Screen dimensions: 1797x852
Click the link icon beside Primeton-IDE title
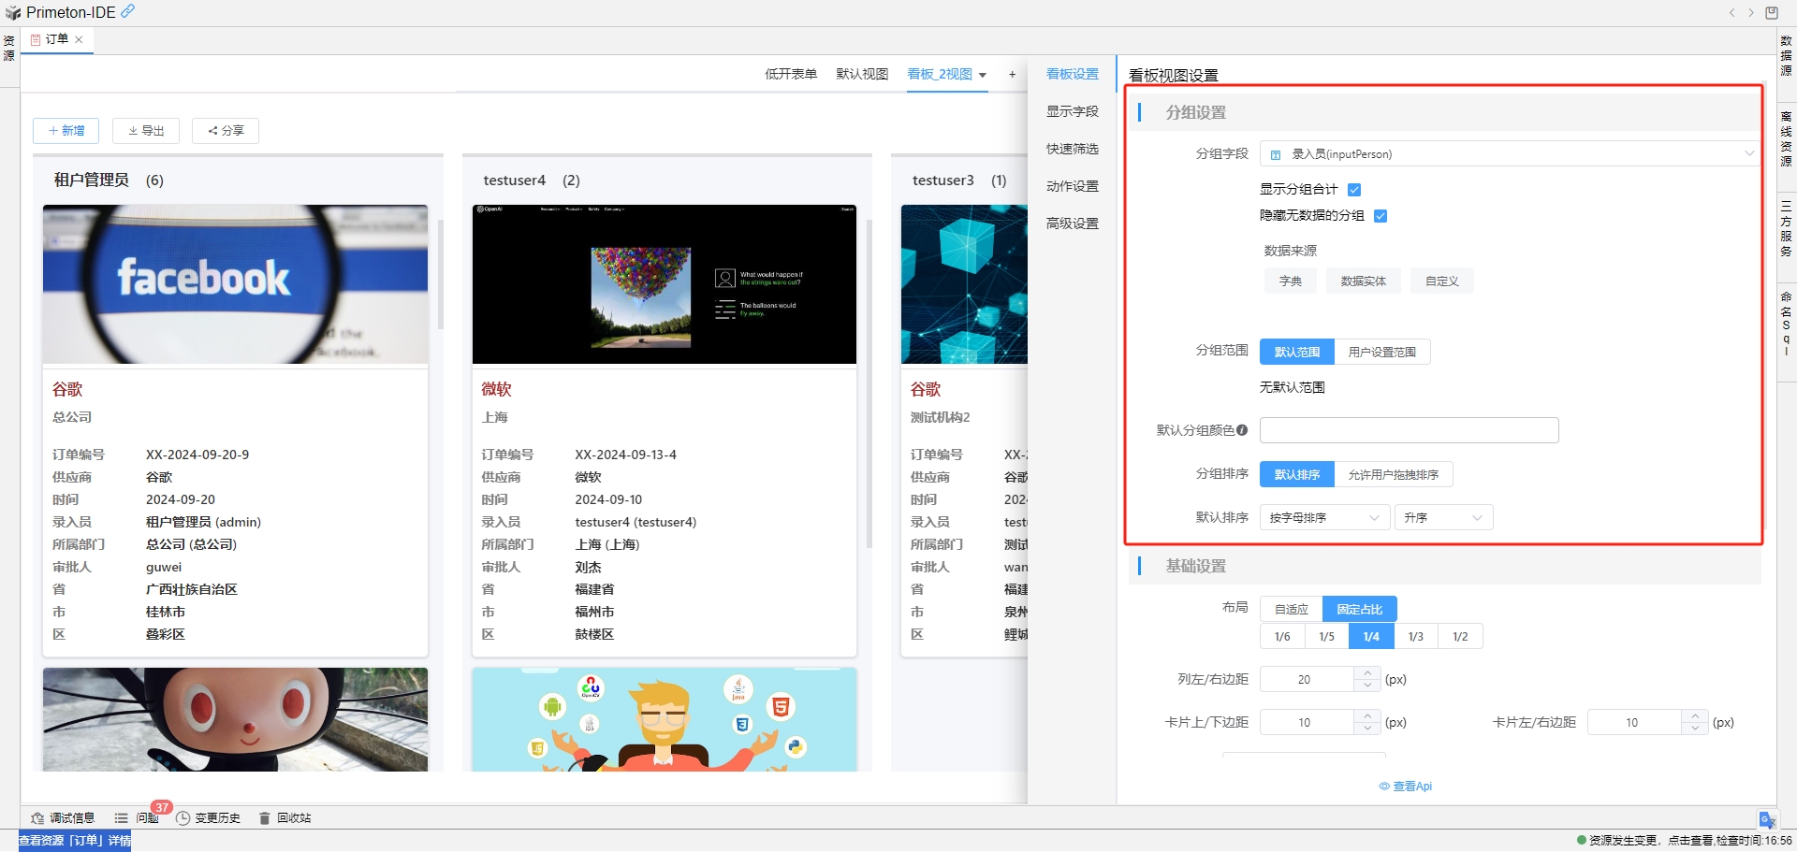127,11
